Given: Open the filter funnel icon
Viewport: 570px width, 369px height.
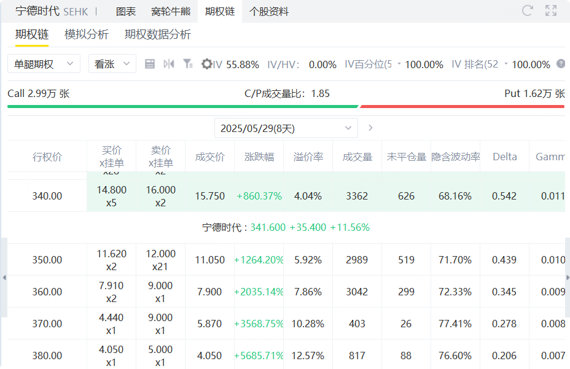Looking at the screenshot, I should (x=187, y=64).
